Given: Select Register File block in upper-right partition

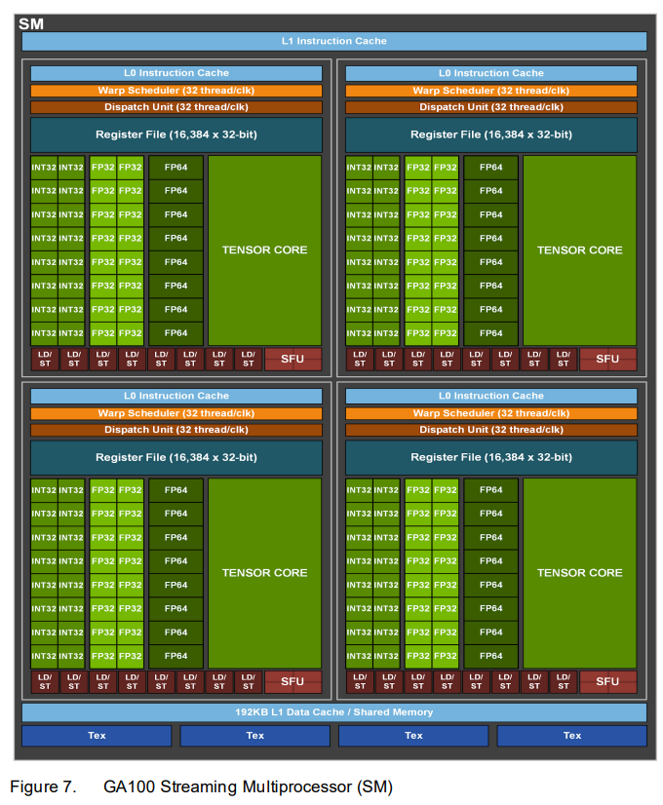Looking at the screenshot, I should pos(491,134).
